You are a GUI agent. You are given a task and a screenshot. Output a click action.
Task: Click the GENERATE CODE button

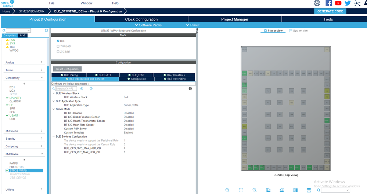click(330, 11)
